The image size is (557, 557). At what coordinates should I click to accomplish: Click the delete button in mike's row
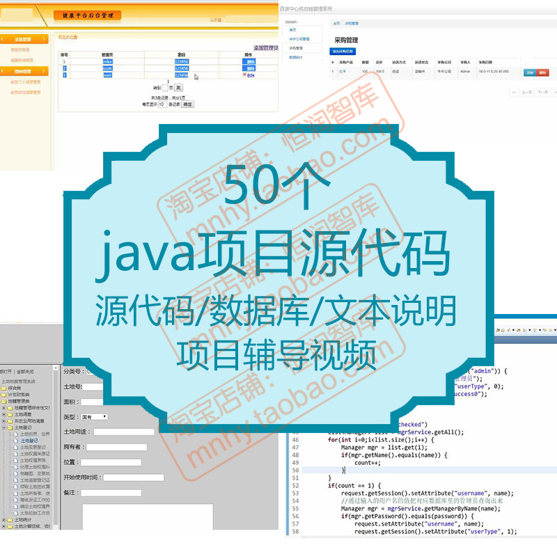point(249,61)
